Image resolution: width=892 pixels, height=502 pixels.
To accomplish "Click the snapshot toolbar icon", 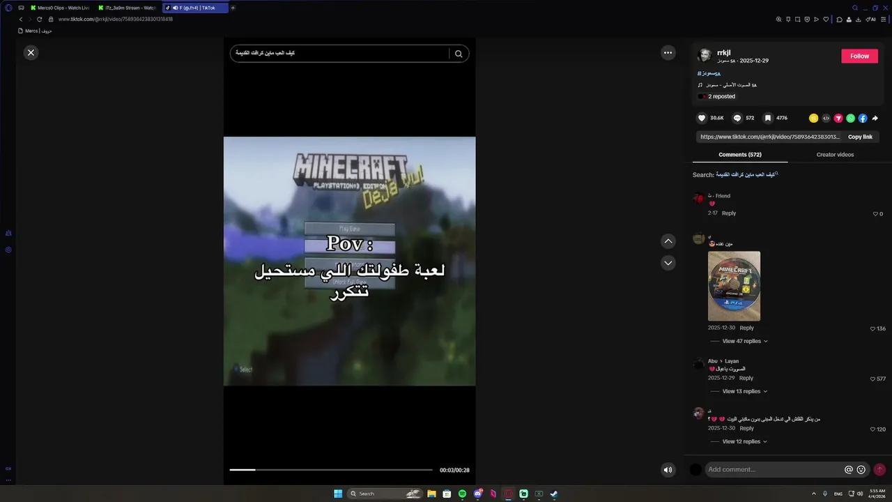I will (x=798, y=19).
